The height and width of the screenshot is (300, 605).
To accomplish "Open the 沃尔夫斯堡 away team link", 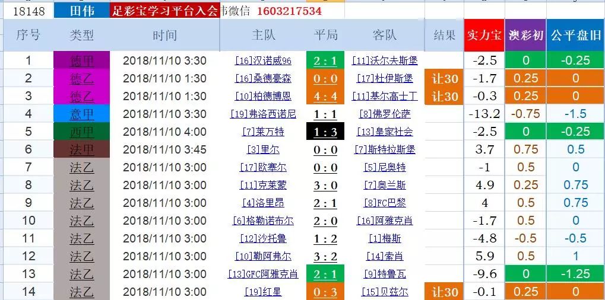I will click(385, 60).
